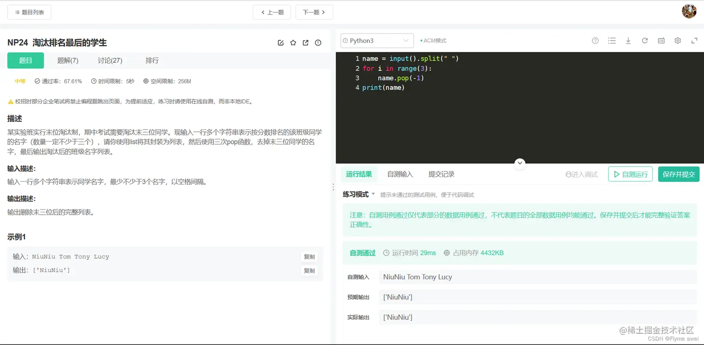Collapse the code editor with the chevron
The image size is (704, 345).
520,163
